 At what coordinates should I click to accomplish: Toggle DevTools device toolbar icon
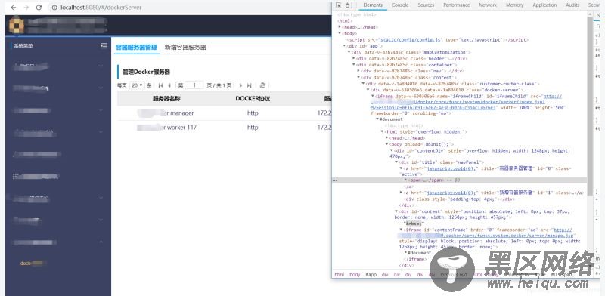(348, 5)
